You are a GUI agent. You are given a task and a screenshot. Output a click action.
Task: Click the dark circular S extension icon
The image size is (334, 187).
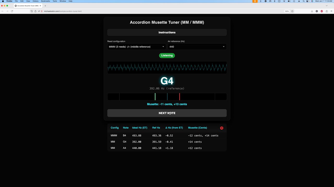[317, 11]
